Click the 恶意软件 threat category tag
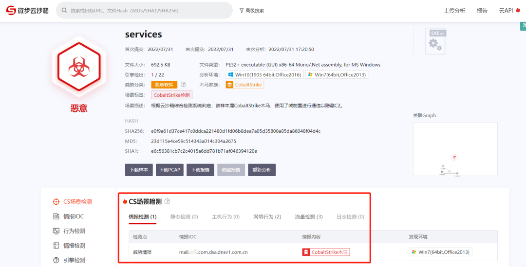Screen dimensions: 526x267 point(164,85)
